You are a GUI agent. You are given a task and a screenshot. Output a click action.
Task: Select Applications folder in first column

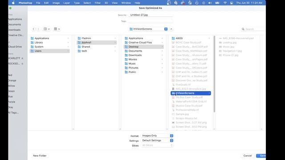[x=49, y=38]
